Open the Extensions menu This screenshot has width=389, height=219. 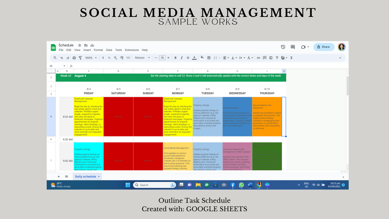(132, 50)
